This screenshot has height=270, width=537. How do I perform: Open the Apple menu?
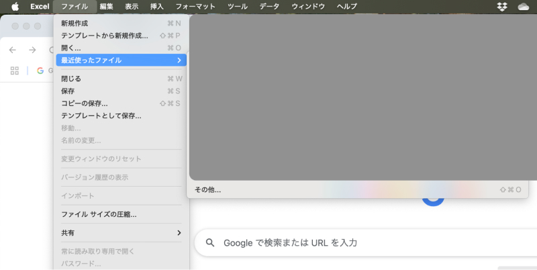click(15, 6)
